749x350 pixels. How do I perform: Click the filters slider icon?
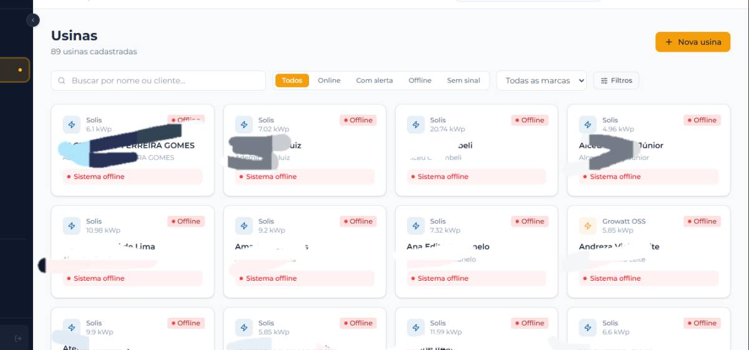tap(604, 80)
